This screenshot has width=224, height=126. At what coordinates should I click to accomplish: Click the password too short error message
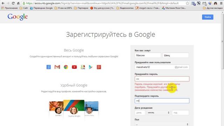157,87
